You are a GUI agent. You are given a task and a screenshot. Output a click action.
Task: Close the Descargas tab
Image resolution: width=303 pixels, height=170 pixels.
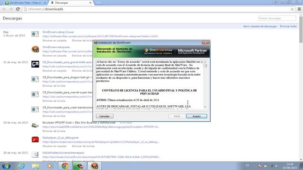point(90,3)
